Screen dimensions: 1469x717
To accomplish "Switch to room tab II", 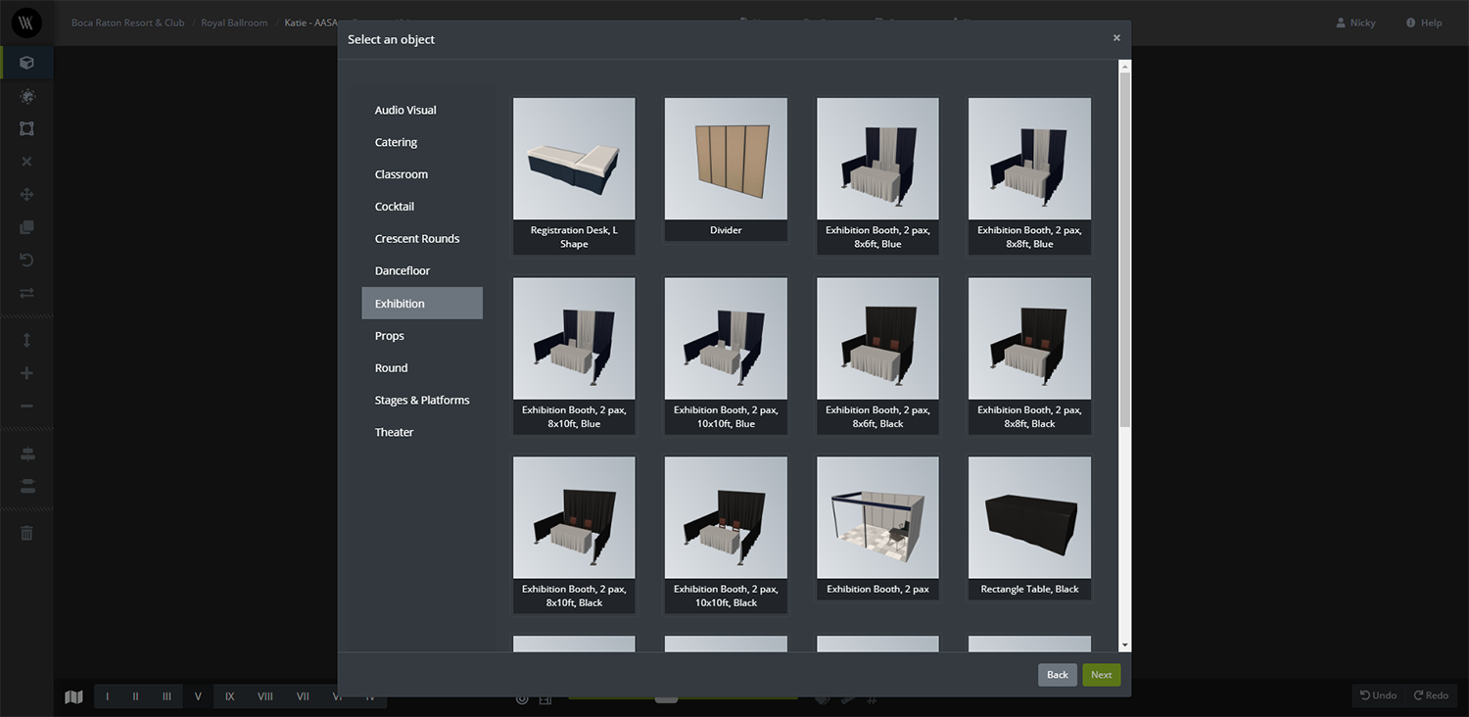I will 135,696.
